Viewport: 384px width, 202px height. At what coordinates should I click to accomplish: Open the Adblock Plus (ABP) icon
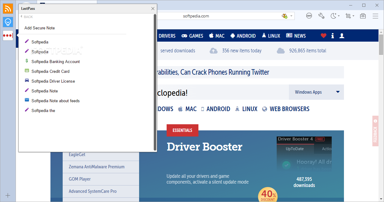(x=309, y=16)
